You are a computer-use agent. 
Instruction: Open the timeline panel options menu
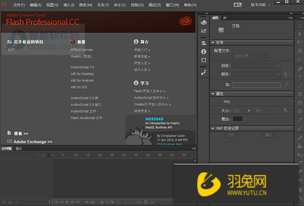point(194,148)
